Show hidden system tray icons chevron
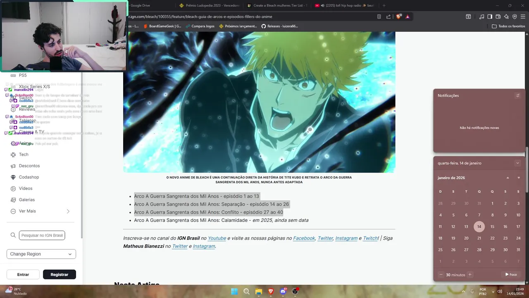 pyautogui.click(x=463, y=291)
